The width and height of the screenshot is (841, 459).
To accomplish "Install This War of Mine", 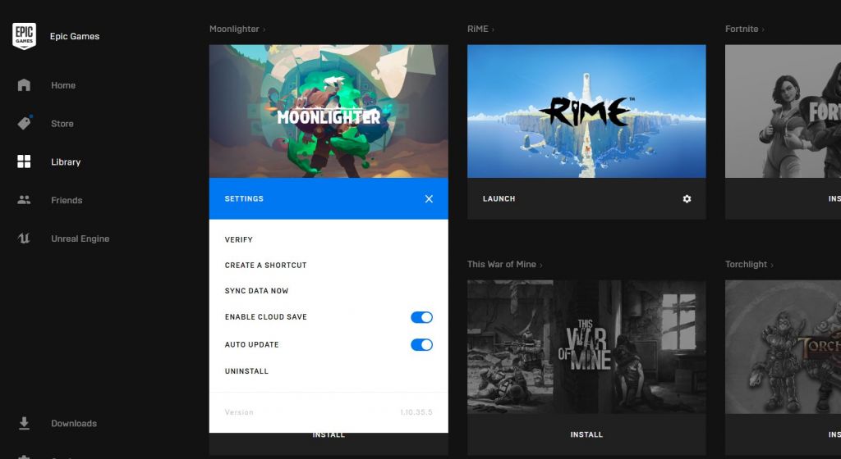I will tap(586, 434).
